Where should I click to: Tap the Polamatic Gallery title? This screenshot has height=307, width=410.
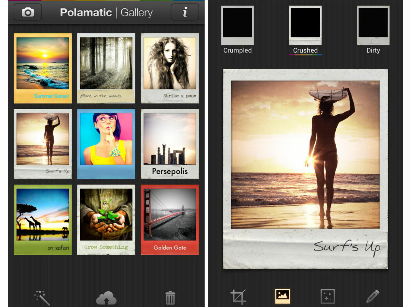click(106, 13)
